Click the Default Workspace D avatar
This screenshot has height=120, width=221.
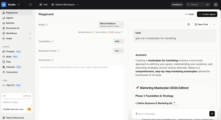tap(53, 5)
